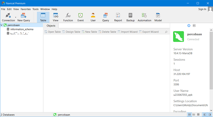Open the Window menu
Image resolution: width=213 pixels, height=117 pixels.
[x=45, y=9]
